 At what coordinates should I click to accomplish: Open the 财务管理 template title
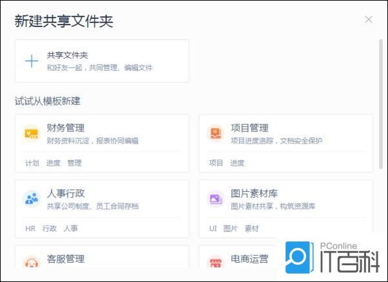(66, 128)
